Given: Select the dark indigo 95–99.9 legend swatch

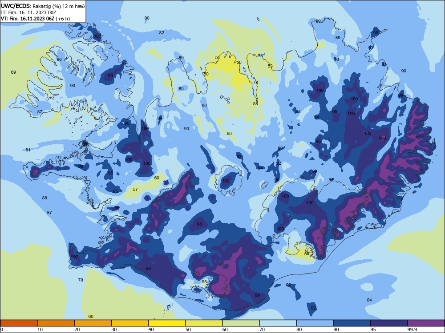Looking at the screenshot, I should point(389,323).
